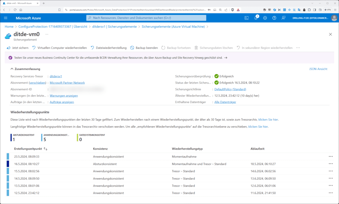Open a new browser tab
The image size is (339, 204).
pos(43,3)
